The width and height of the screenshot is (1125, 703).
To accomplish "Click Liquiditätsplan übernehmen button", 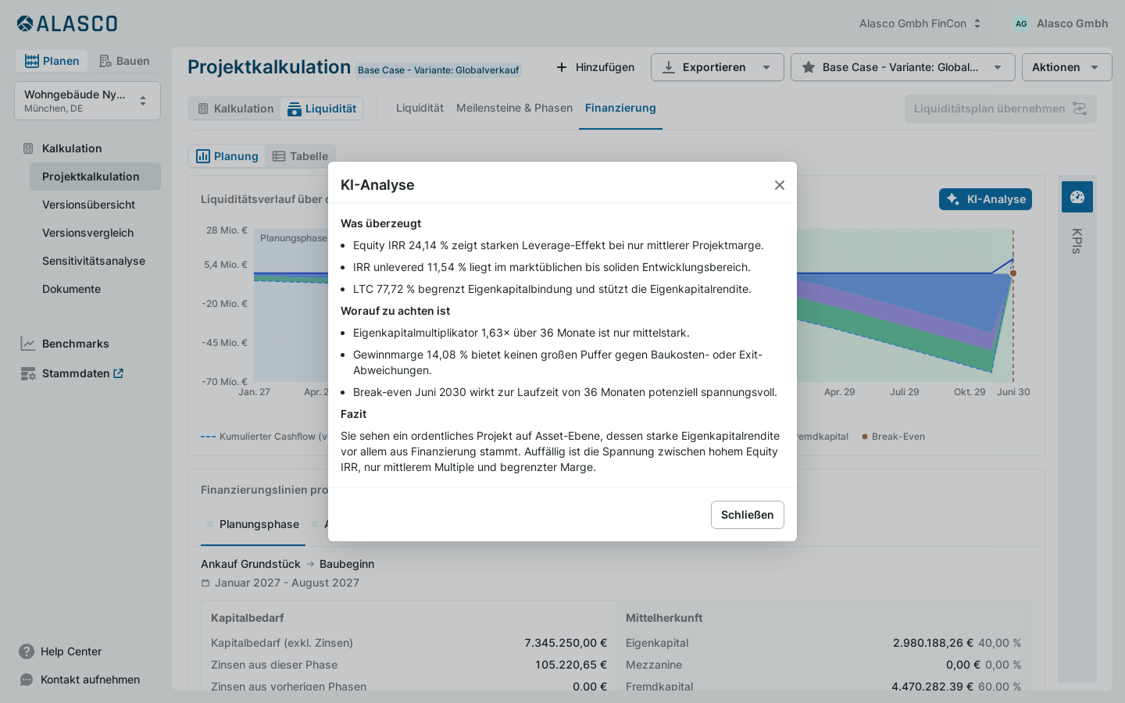I will [x=1000, y=109].
